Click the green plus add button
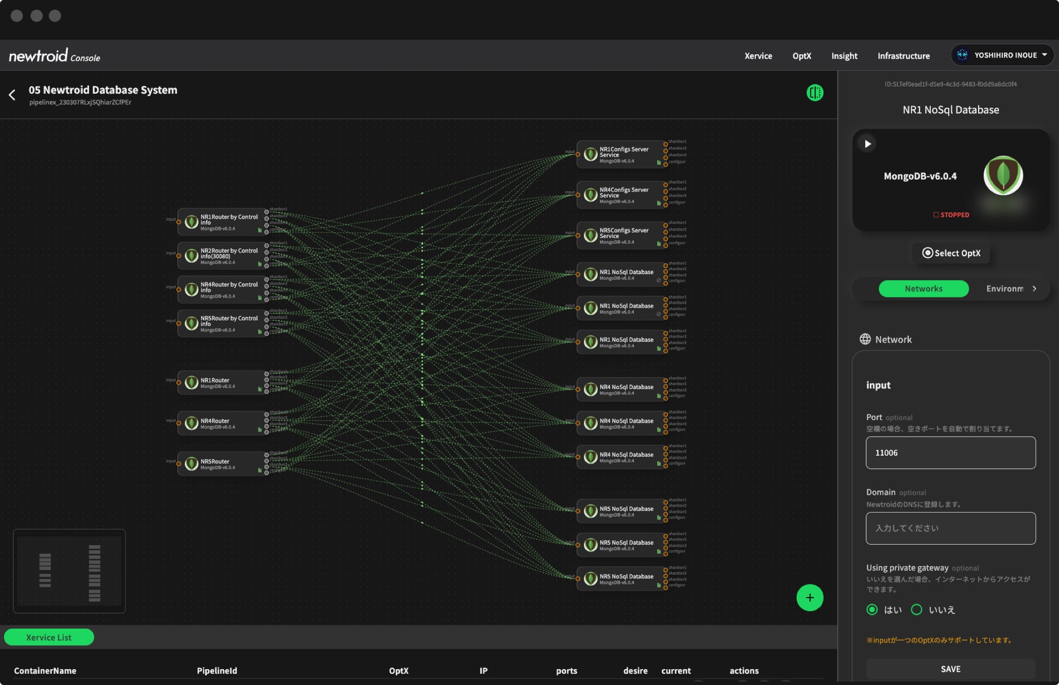This screenshot has height=685, width=1059. pyautogui.click(x=809, y=598)
